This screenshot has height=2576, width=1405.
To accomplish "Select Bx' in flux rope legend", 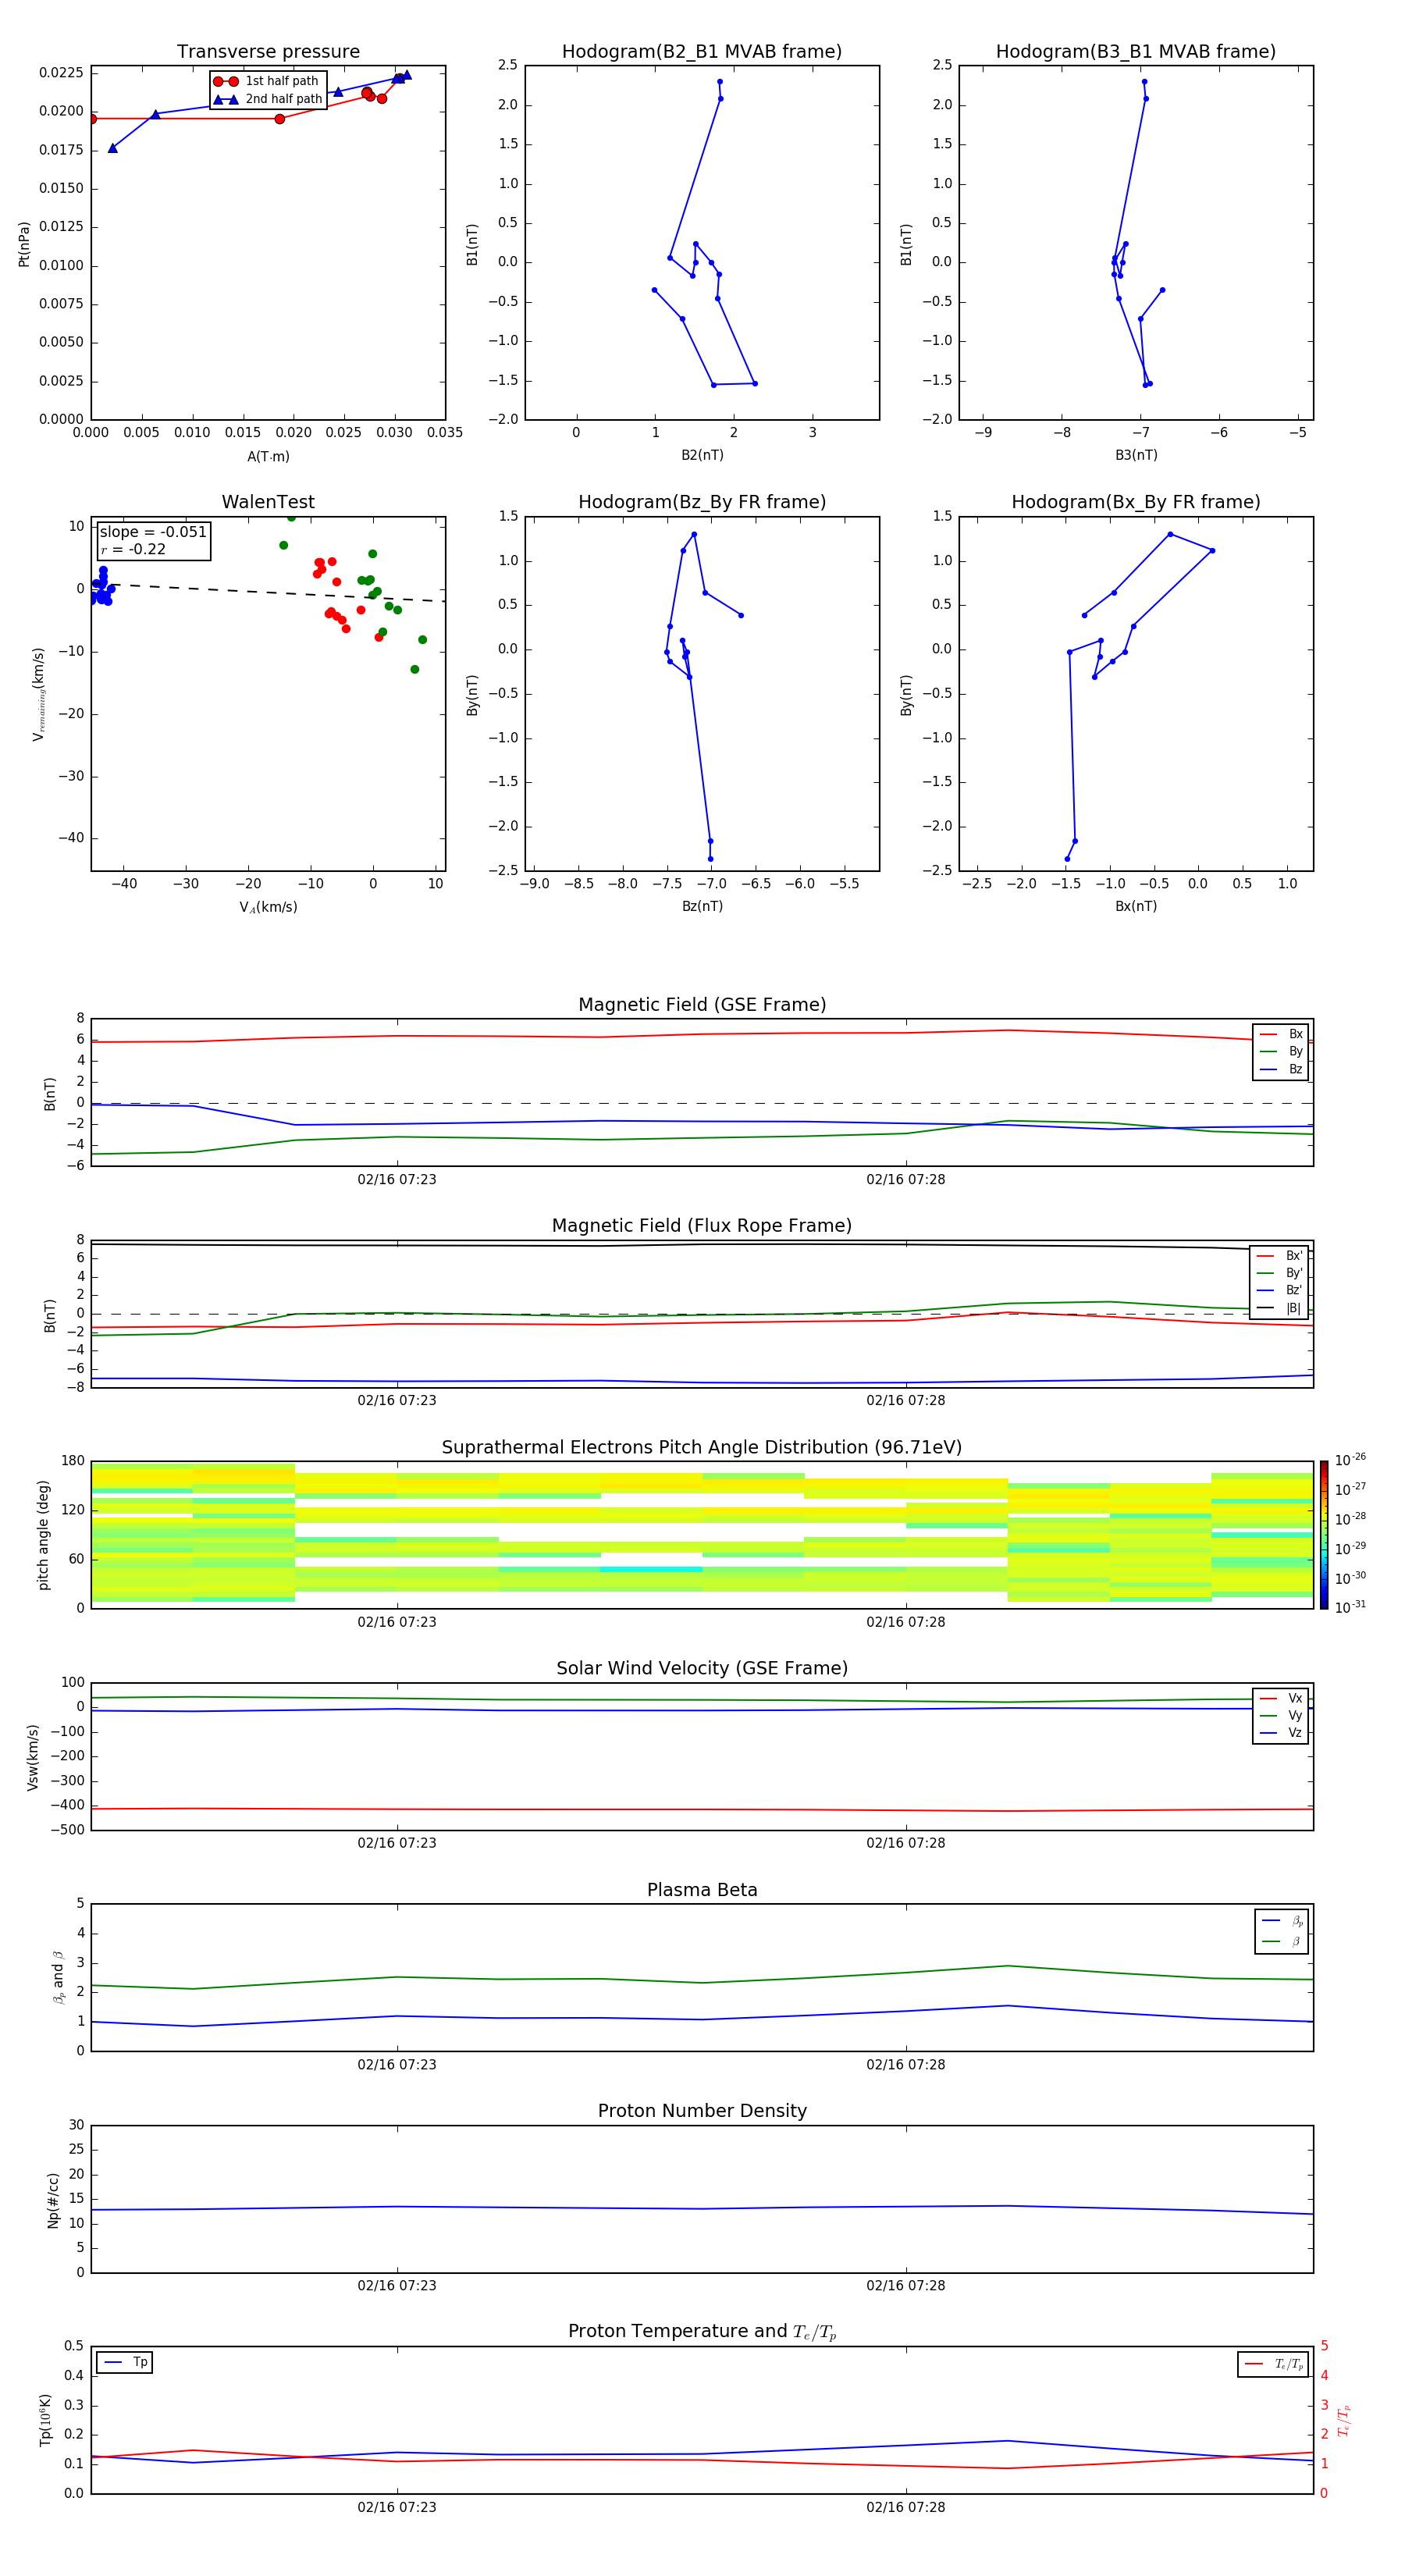I will point(1280,1256).
